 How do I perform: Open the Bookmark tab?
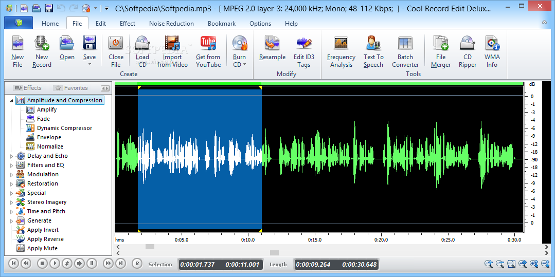point(222,23)
